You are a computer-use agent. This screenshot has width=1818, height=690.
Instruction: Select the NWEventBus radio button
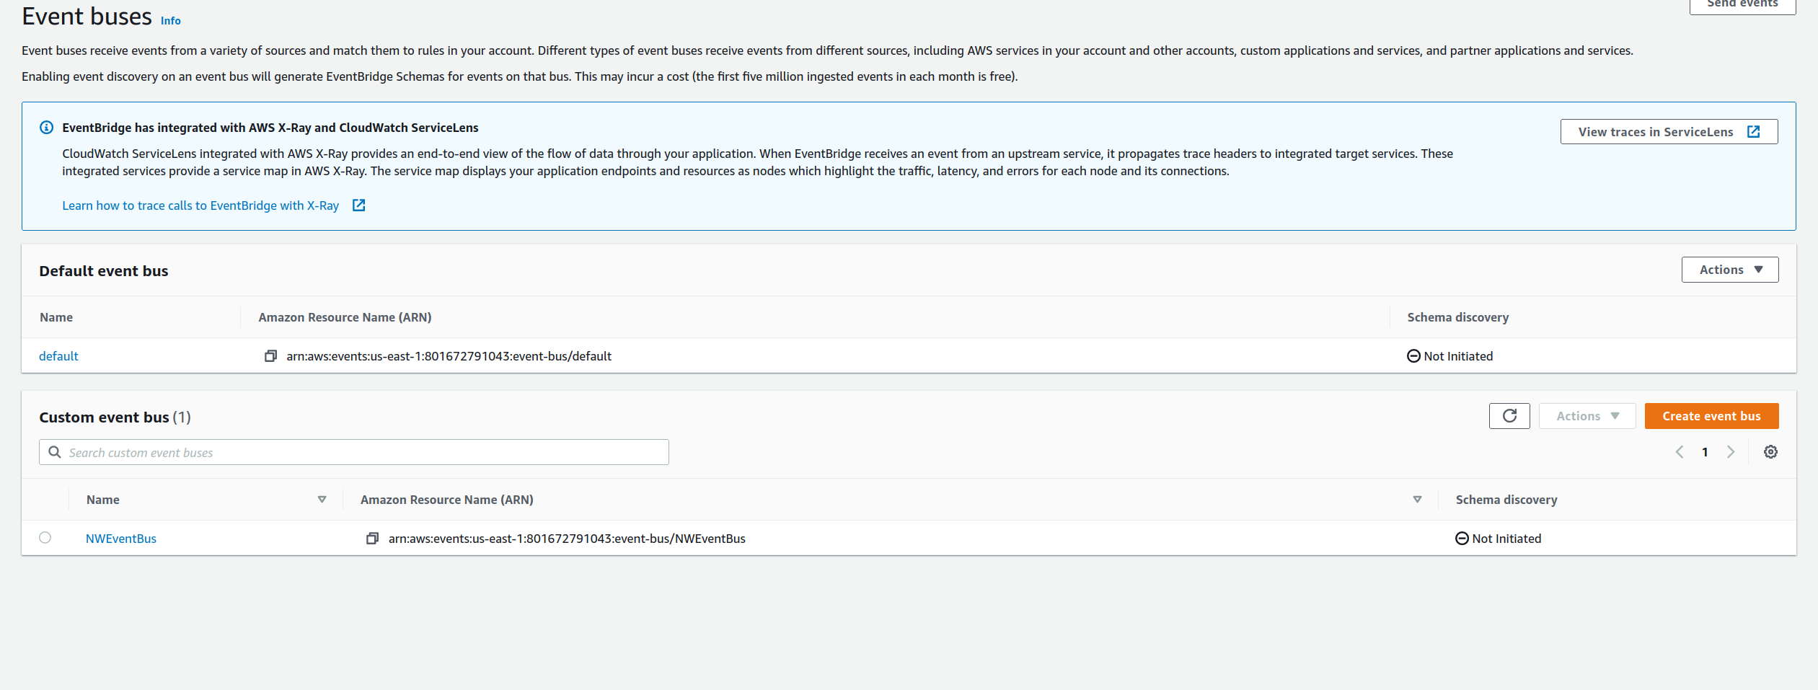pos(45,538)
